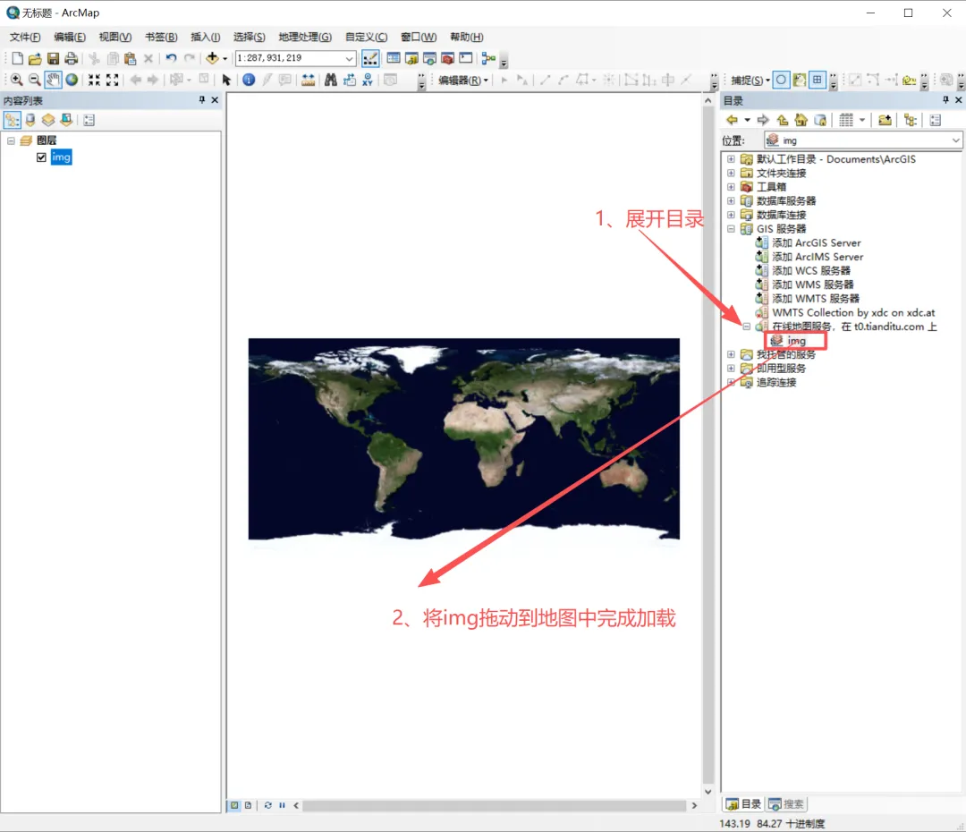Click the Fixed Zoom Out icon
Image resolution: width=966 pixels, height=832 pixels.
[x=112, y=80]
